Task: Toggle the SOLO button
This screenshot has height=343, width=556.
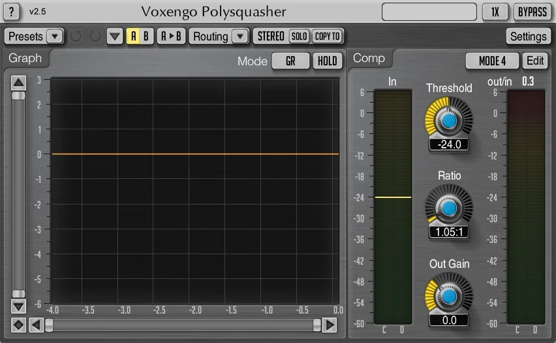Action: (x=300, y=36)
